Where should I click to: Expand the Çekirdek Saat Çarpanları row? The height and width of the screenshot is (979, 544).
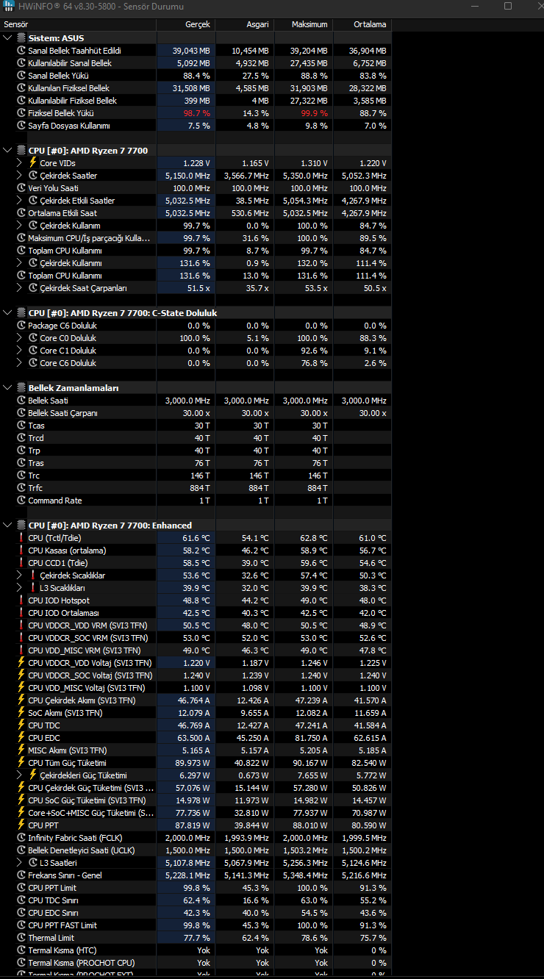click(x=19, y=288)
